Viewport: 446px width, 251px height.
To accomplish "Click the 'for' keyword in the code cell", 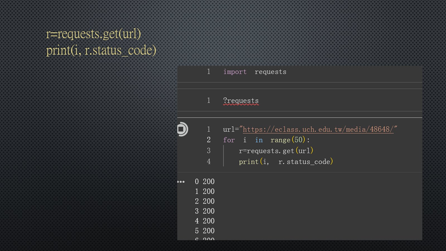I will pos(229,140).
